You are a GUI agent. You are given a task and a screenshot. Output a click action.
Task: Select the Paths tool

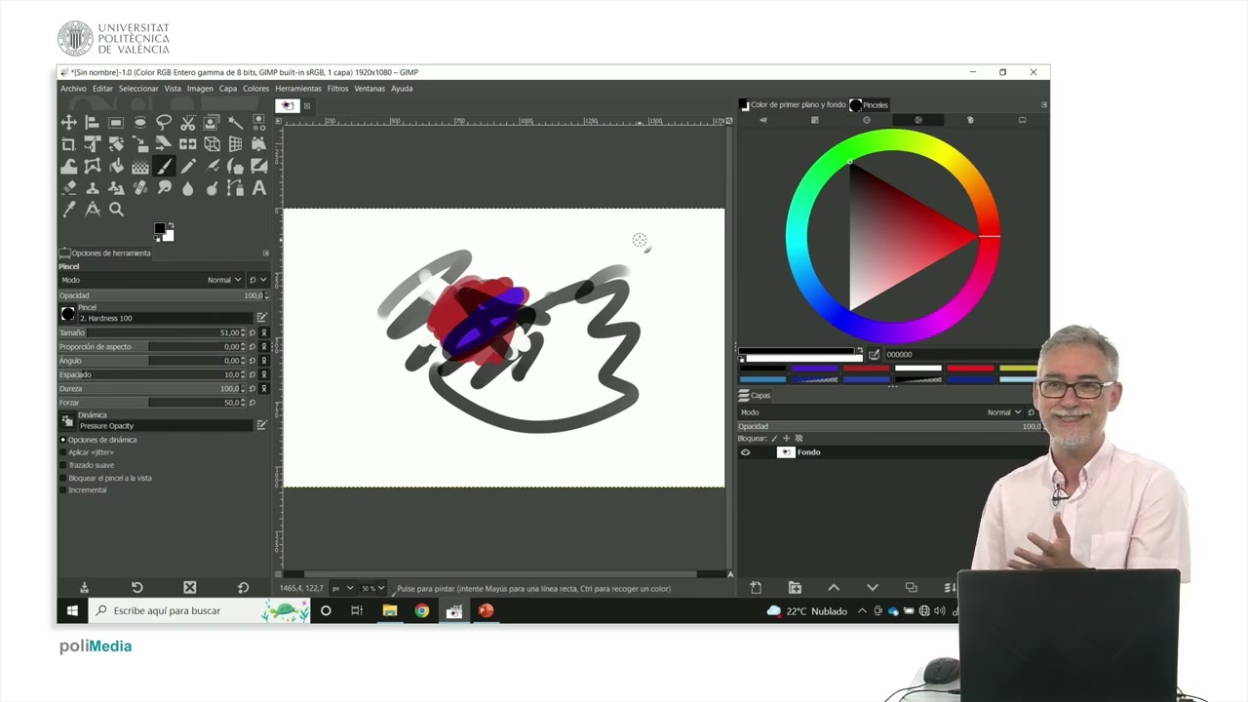click(235, 188)
